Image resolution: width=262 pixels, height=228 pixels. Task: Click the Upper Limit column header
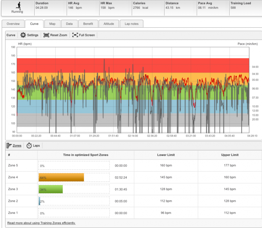pyautogui.click(x=230, y=155)
